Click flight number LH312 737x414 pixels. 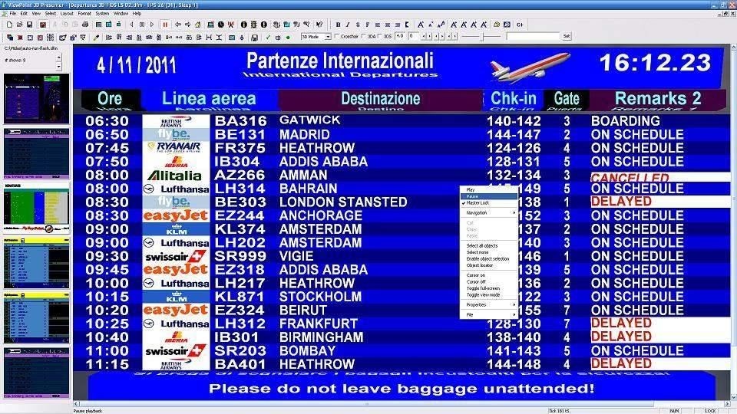[x=240, y=324]
